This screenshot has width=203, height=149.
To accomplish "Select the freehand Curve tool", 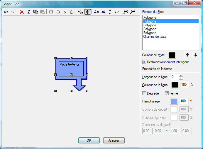I will [x=71, y=12].
